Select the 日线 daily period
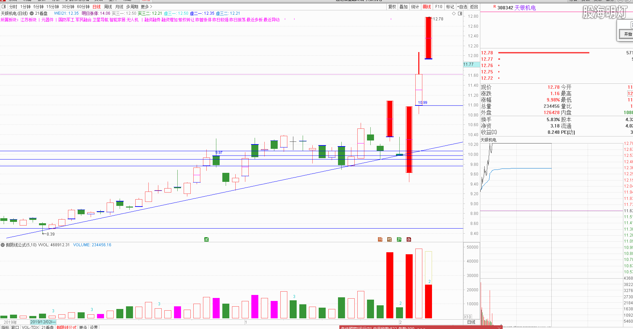This screenshot has height=329, width=633. 97,7
